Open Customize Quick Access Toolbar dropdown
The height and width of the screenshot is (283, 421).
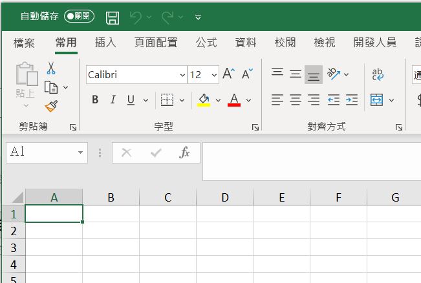coord(198,17)
